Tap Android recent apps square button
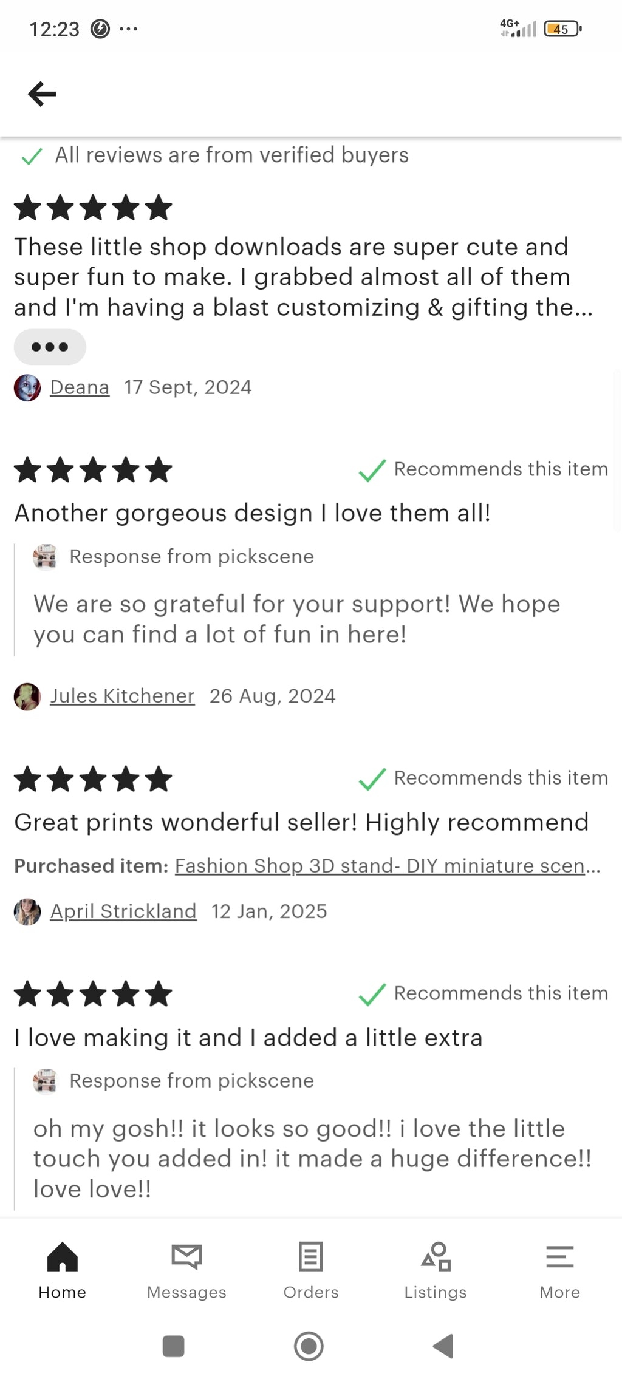Image resolution: width=622 pixels, height=1382 pixels. [174, 1346]
